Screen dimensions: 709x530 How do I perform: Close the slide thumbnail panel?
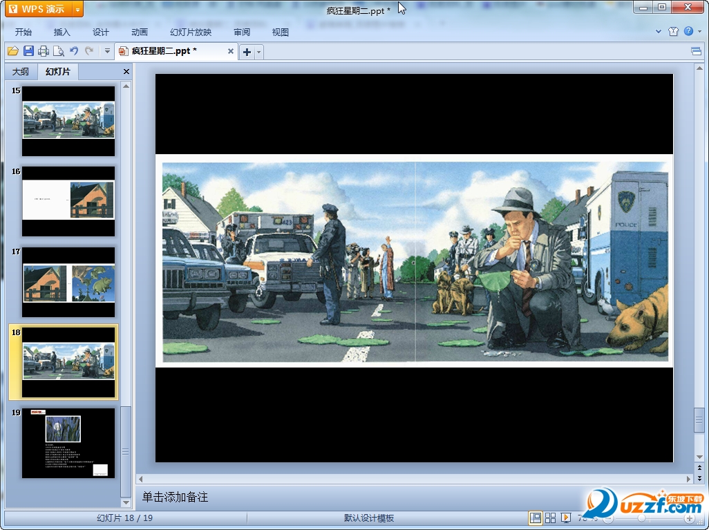(x=126, y=71)
